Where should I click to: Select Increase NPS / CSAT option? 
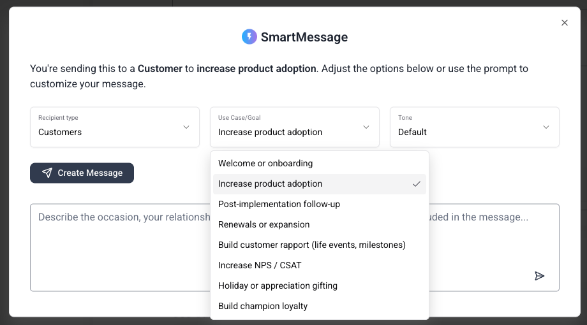point(319,266)
